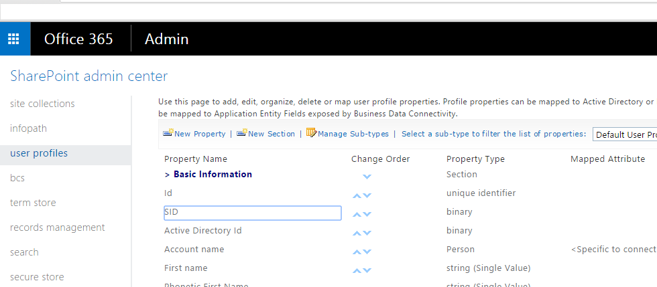Select the highlighted SID property

click(253, 213)
